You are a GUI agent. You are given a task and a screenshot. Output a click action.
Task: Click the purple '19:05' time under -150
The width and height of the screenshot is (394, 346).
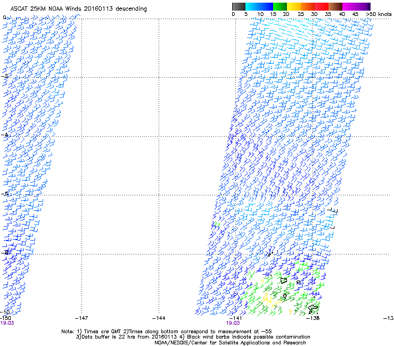(7, 323)
